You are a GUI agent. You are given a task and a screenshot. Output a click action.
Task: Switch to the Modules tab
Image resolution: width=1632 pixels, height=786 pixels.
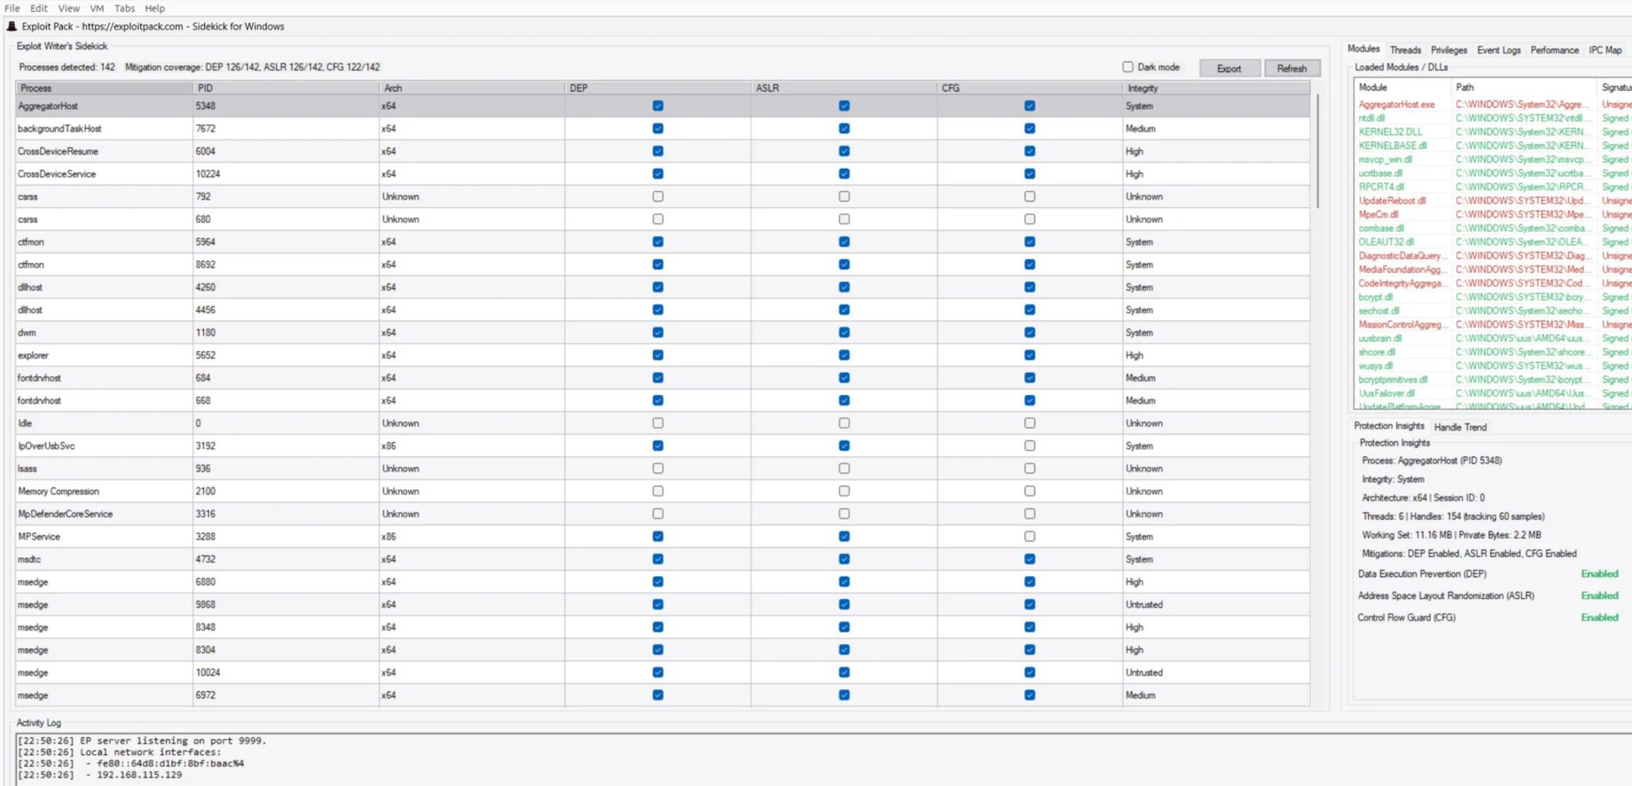click(x=1363, y=49)
